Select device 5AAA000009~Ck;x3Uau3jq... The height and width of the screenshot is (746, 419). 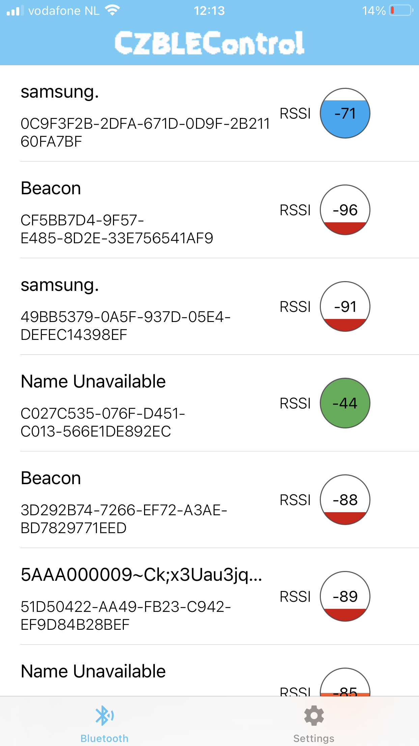pyautogui.click(x=209, y=596)
